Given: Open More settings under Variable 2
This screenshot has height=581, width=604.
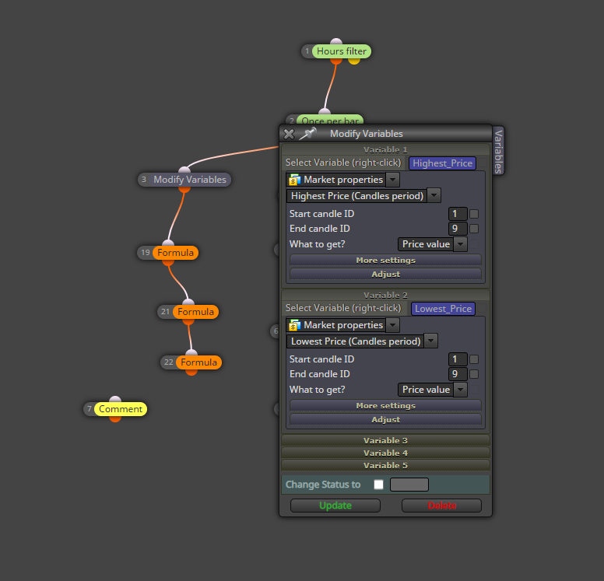Looking at the screenshot, I should (x=385, y=406).
